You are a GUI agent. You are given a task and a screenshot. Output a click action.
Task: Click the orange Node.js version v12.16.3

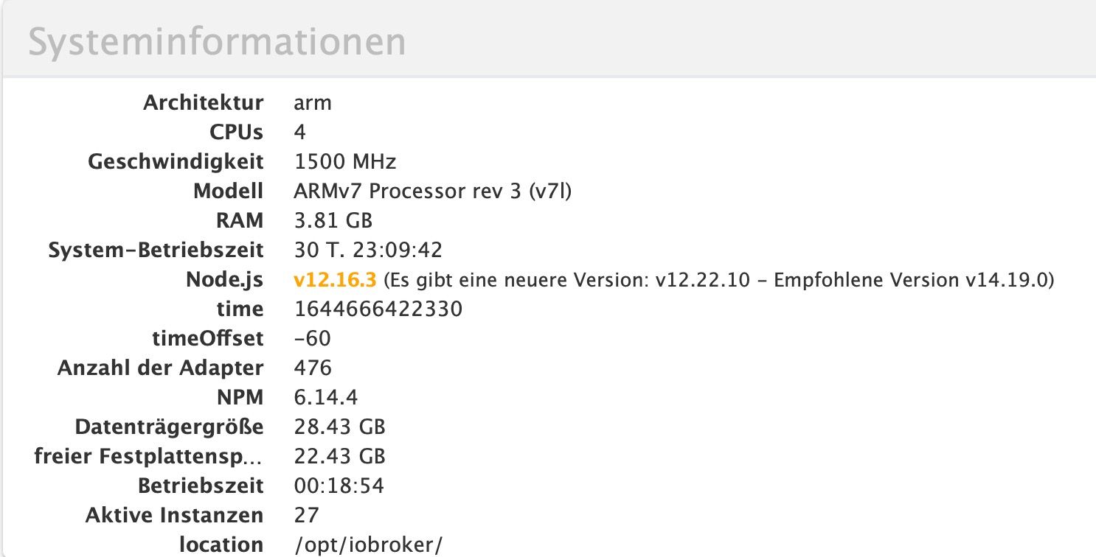pyautogui.click(x=336, y=280)
